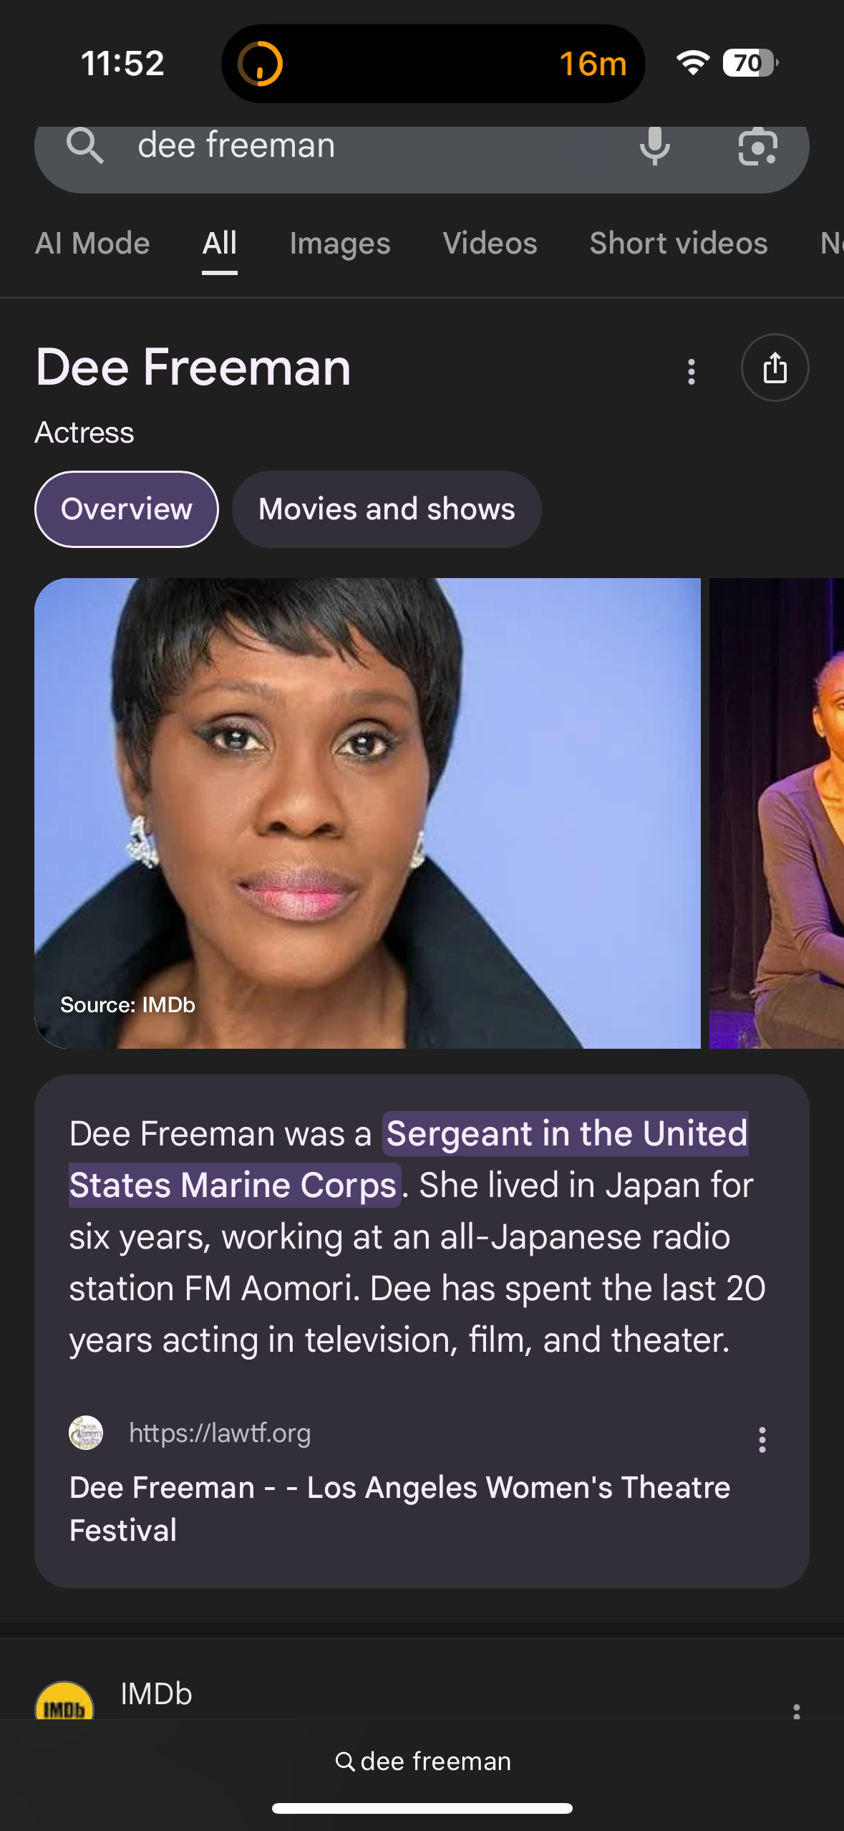
Task: Tap the lawtf.org favicon
Action: pos(86,1433)
